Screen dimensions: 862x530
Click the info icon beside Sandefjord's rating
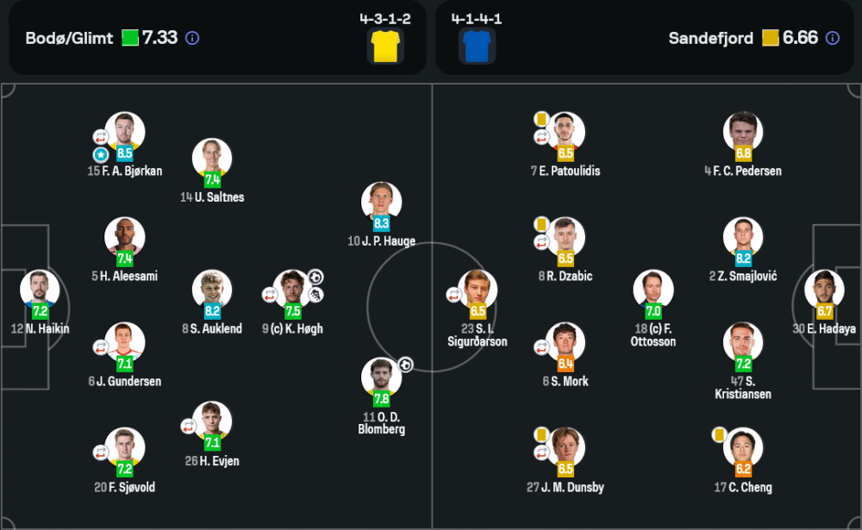click(x=832, y=38)
